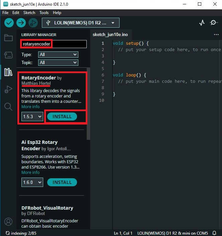This screenshot has height=236, width=222.
Task: Click line number 10 in the editor gutter
Action: click(x=101, y=100)
